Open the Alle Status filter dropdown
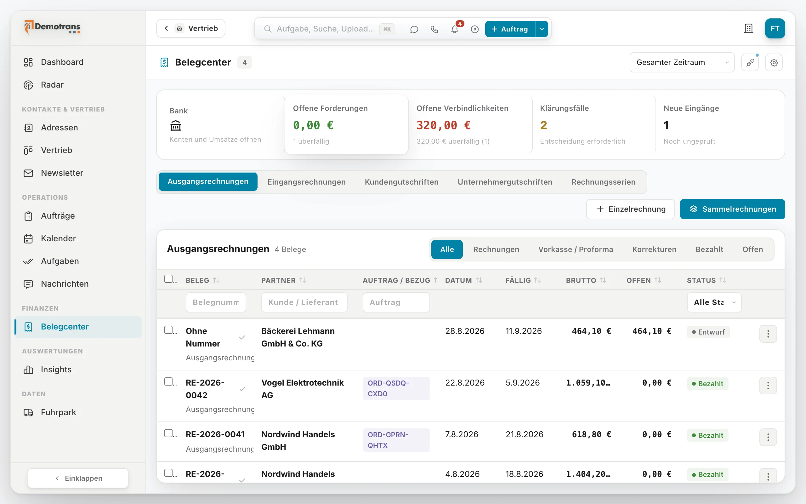The image size is (806, 504). [x=714, y=302]
